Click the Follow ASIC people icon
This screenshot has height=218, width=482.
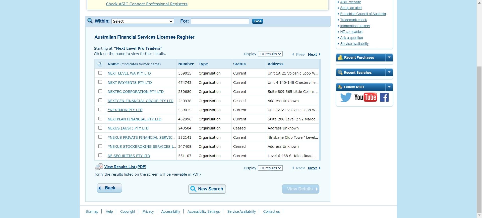point(340,87)
